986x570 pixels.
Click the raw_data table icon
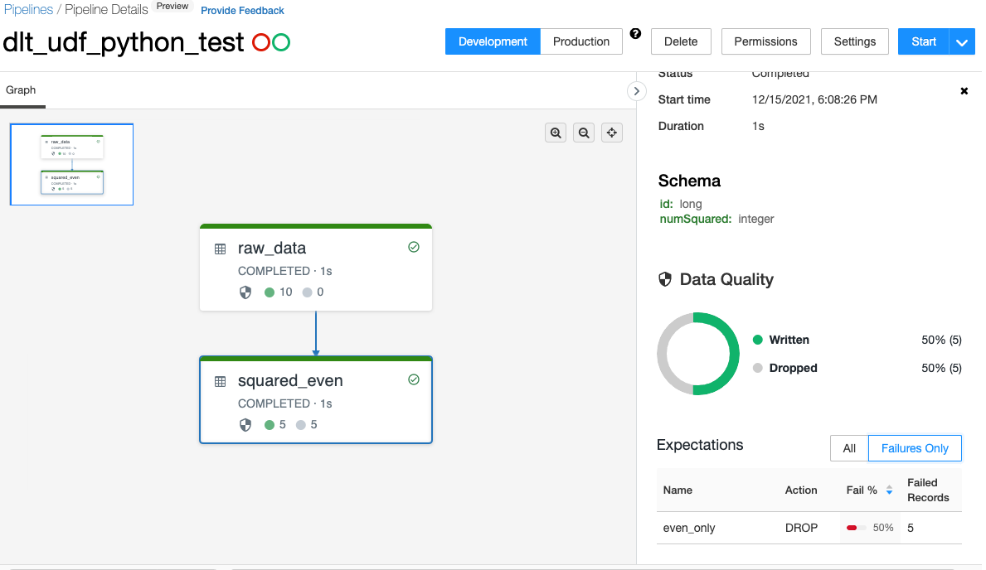pyautogui.click(x=220, y=249)
